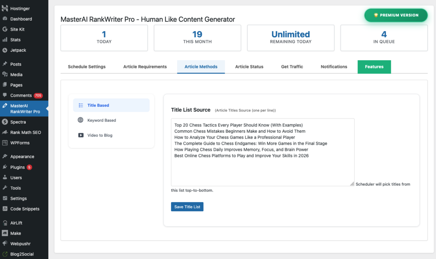Click the Title Based list icon
436x259 pixels.
click(x=81, y=105)
